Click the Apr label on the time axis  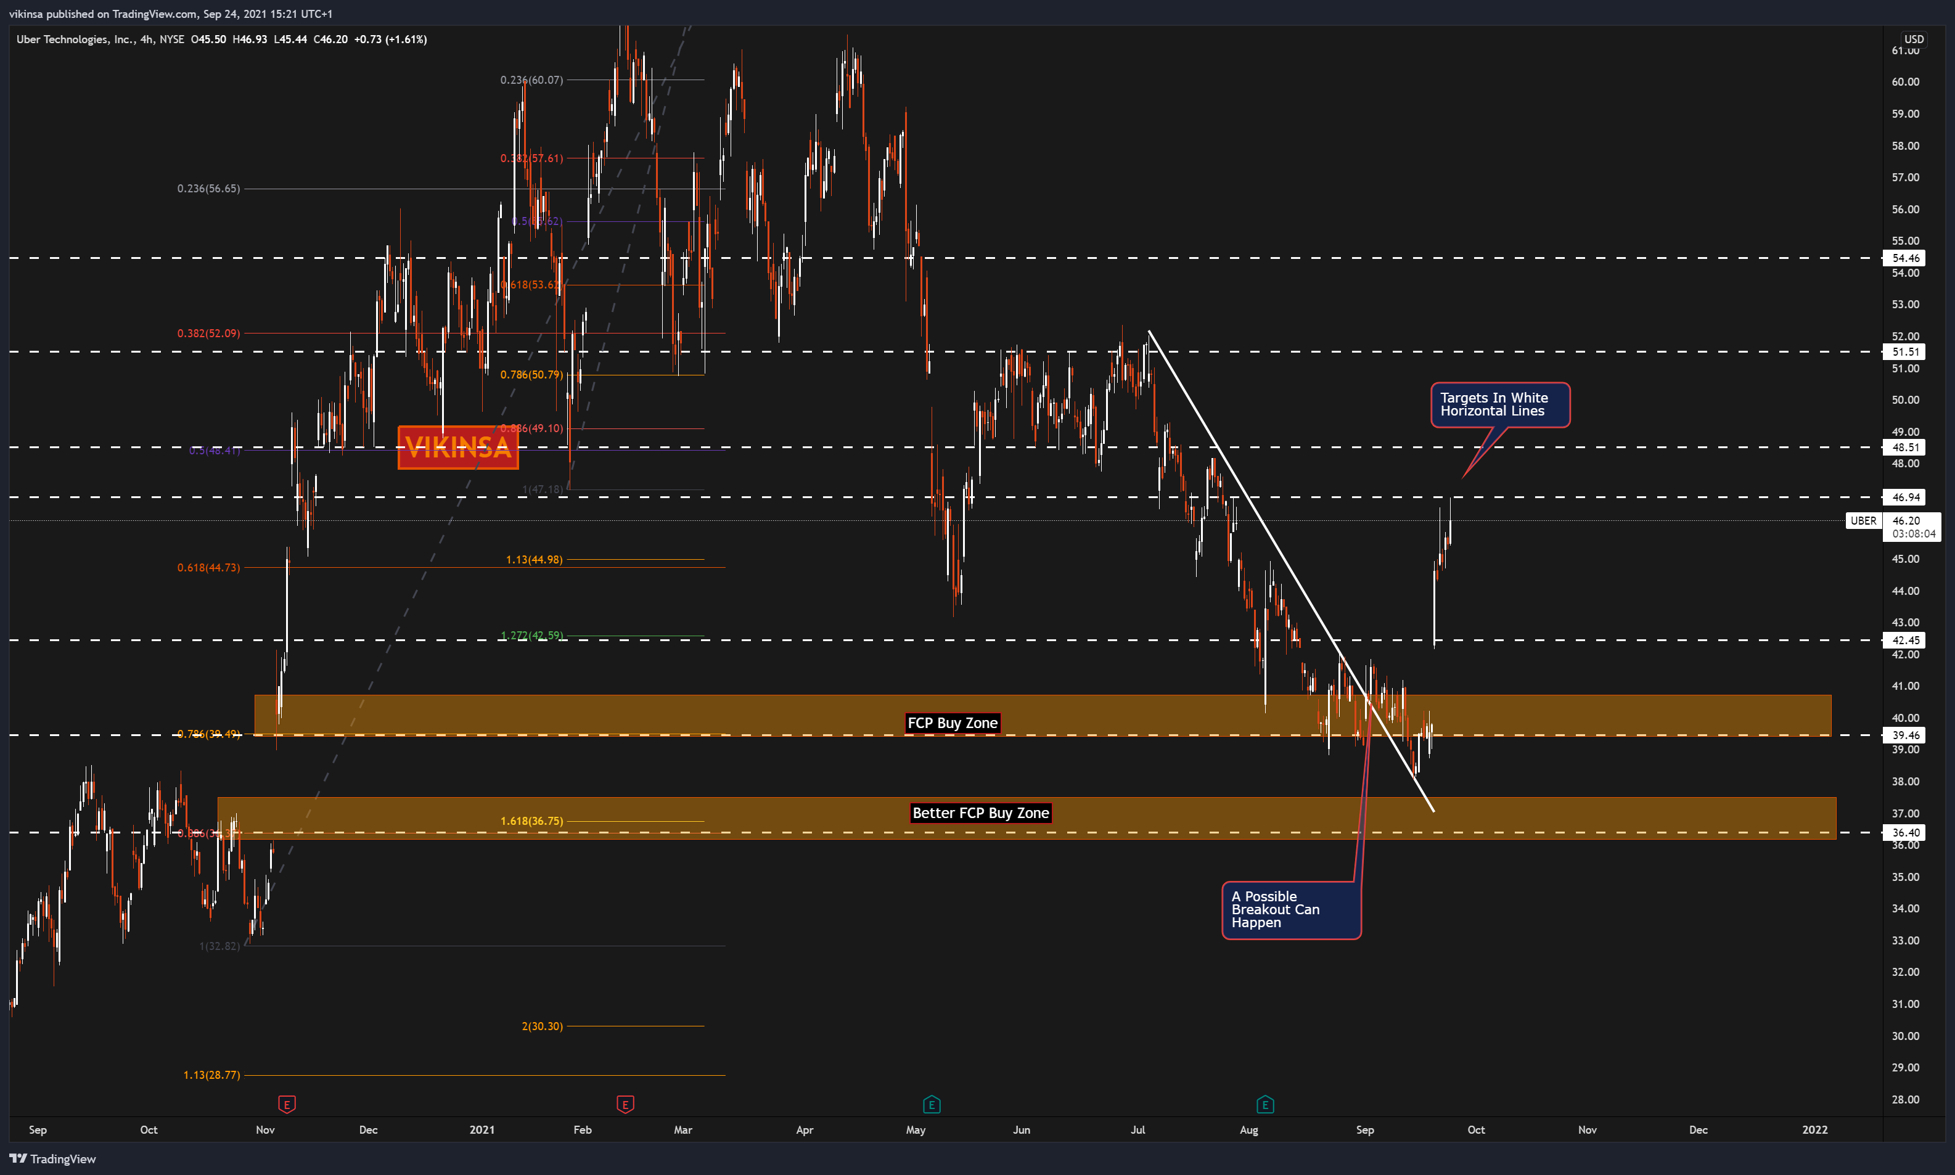[805, 1130]
